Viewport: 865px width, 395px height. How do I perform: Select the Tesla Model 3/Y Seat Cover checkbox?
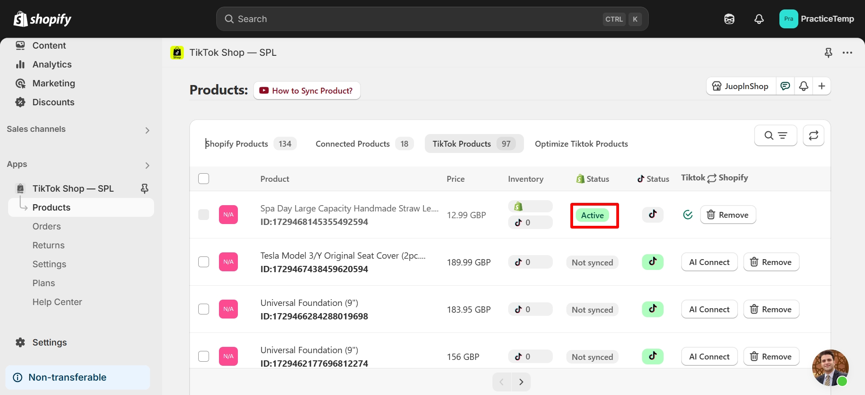point(204,262)
